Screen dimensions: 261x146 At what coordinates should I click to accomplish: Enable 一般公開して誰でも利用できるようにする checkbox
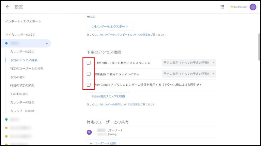click(x=89, y=63)
